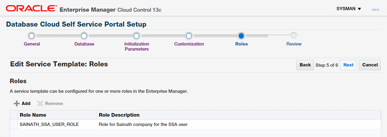
Task: Add a new role
Action: click(x=22, y=103)
